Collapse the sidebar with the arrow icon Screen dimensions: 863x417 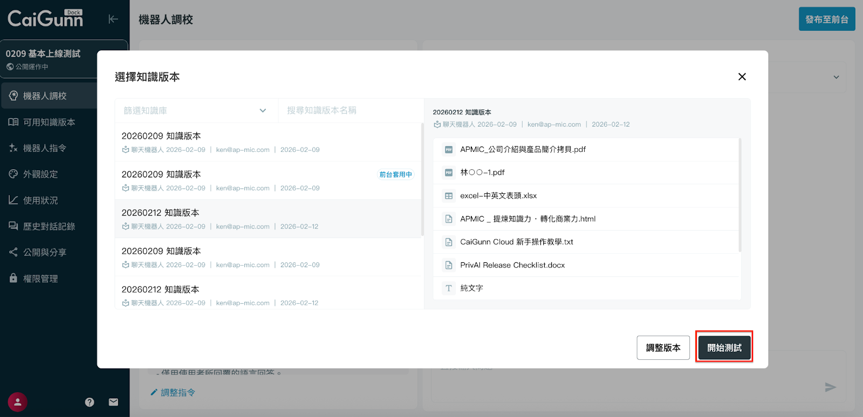(x=113, y=19)
